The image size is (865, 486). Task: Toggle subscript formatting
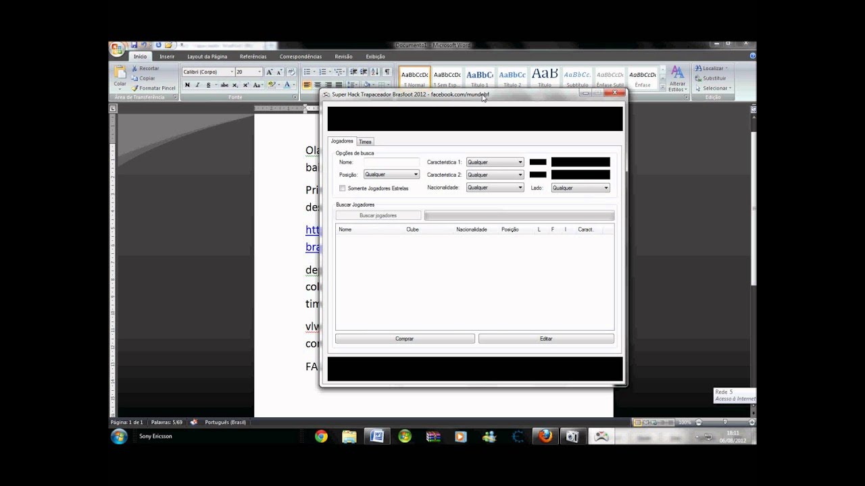pyautogui.click(x=234, y=85)
